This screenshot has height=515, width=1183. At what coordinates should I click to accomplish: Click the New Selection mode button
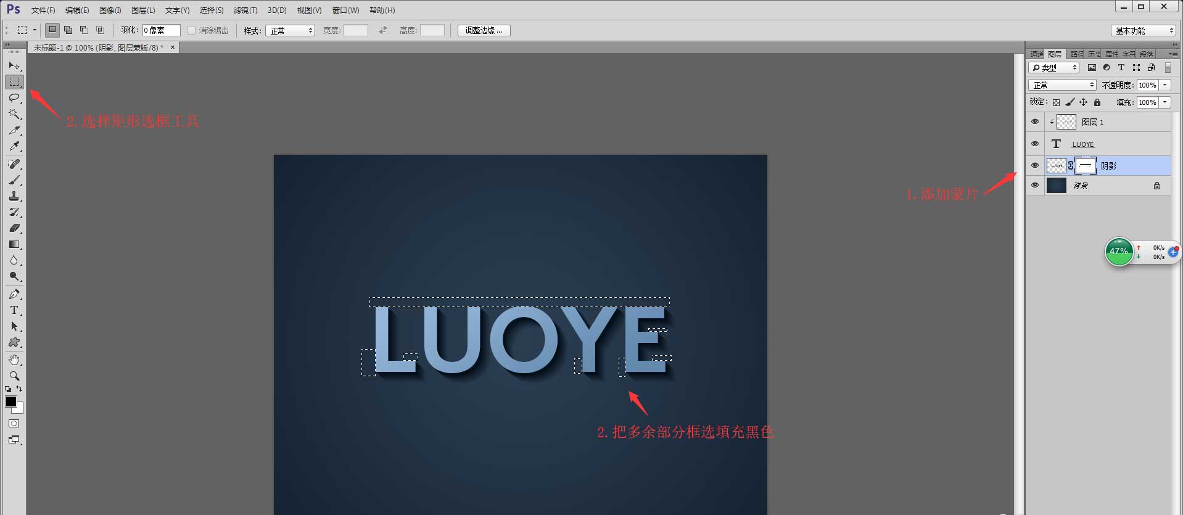pos(52,30)
